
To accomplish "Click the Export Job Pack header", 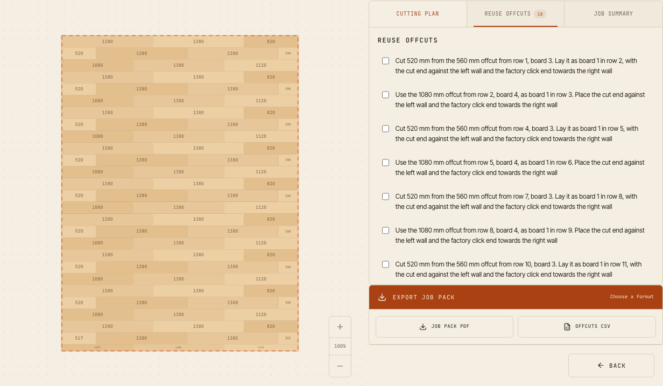I will click(516, 297).
